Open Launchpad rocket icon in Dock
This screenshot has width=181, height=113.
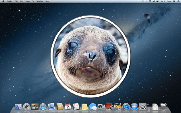(26, 107)
